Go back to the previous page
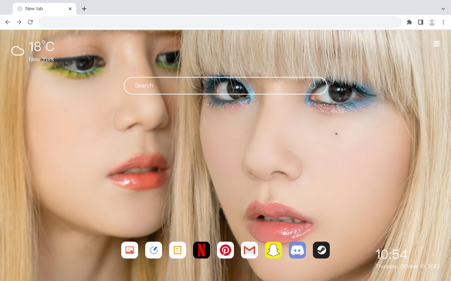Screen dimensions: 451x281 (x=8, y=22)
